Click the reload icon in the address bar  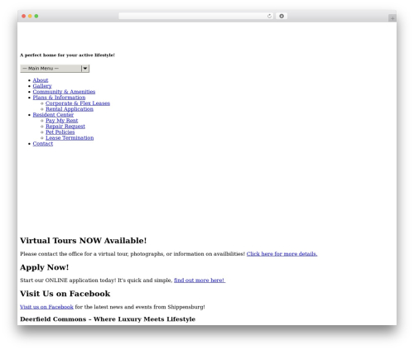(269, 17)
